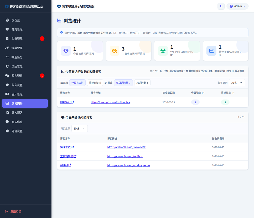The width and height of the screenshot is (254, 218).
Task: Go to 分类管理 in the sidebar
Action: (25, 30)
